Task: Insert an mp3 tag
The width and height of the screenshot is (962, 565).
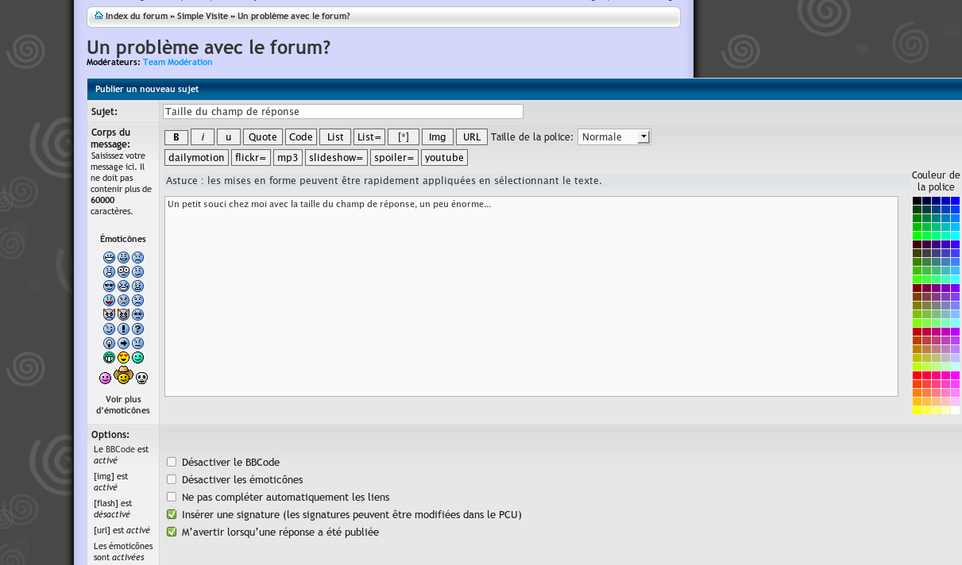Action: pyautogui.click(x=288, y=157)
